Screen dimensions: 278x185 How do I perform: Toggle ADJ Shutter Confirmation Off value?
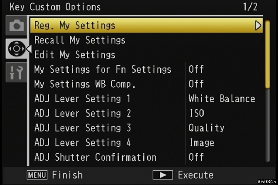196,157
